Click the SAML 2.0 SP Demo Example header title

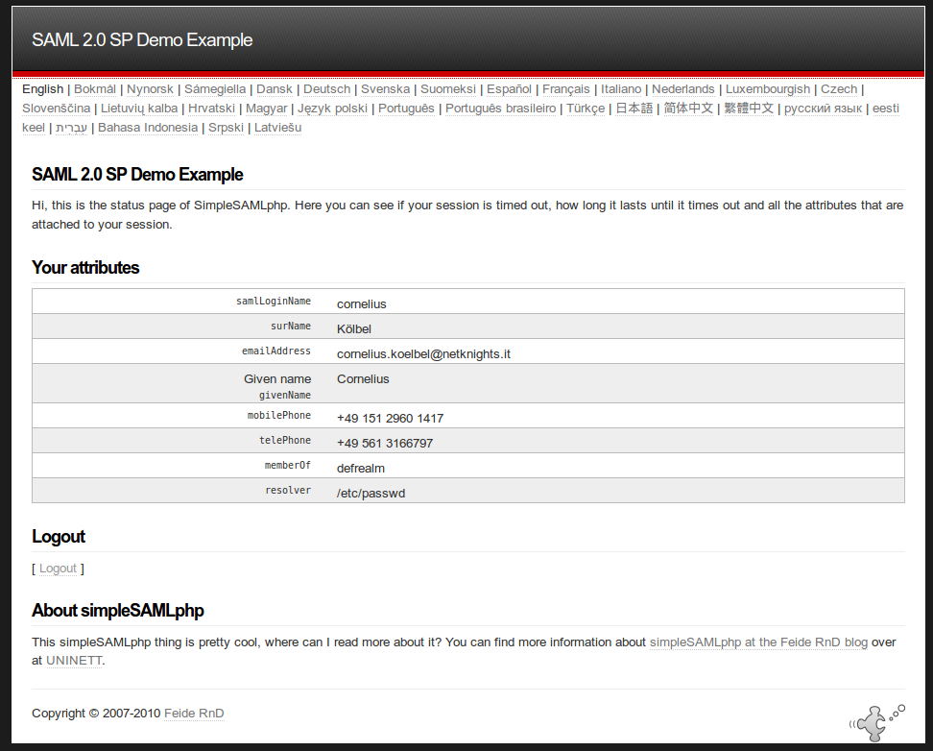point(142,40)
